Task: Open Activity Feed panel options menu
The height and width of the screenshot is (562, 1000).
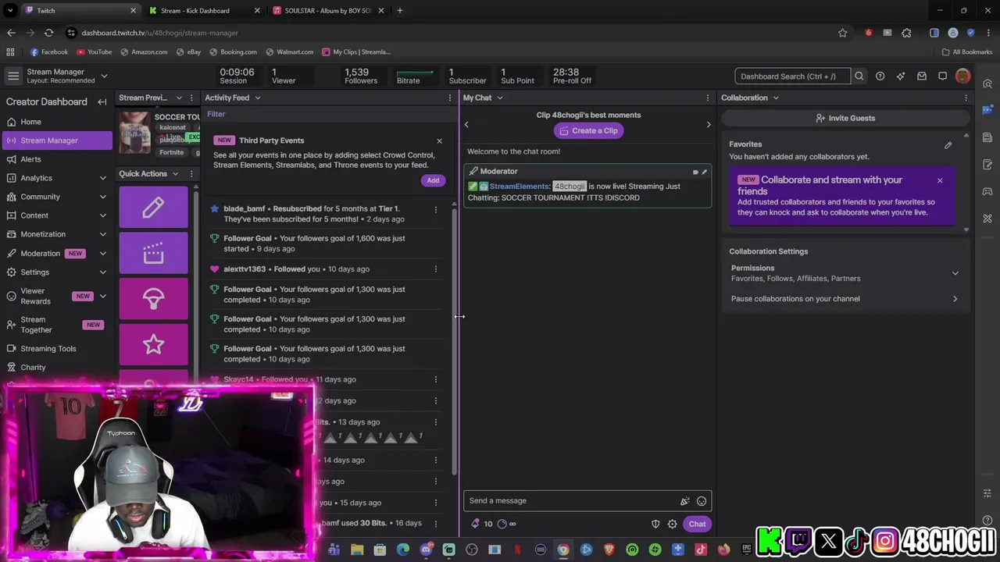Action: (449, 98)
